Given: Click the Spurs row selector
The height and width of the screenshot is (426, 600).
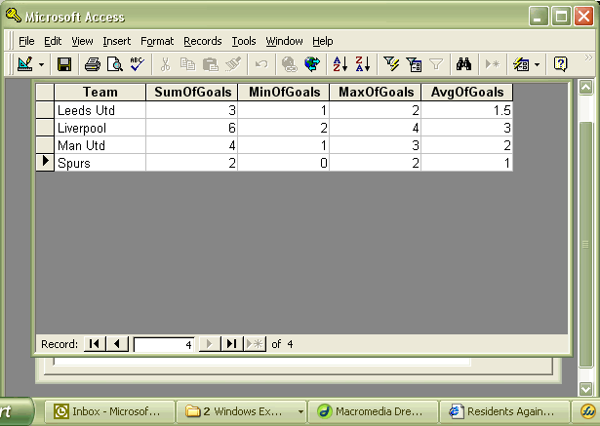Looking at the screenshot, I should pyautogui.click(x=45, y=163).
